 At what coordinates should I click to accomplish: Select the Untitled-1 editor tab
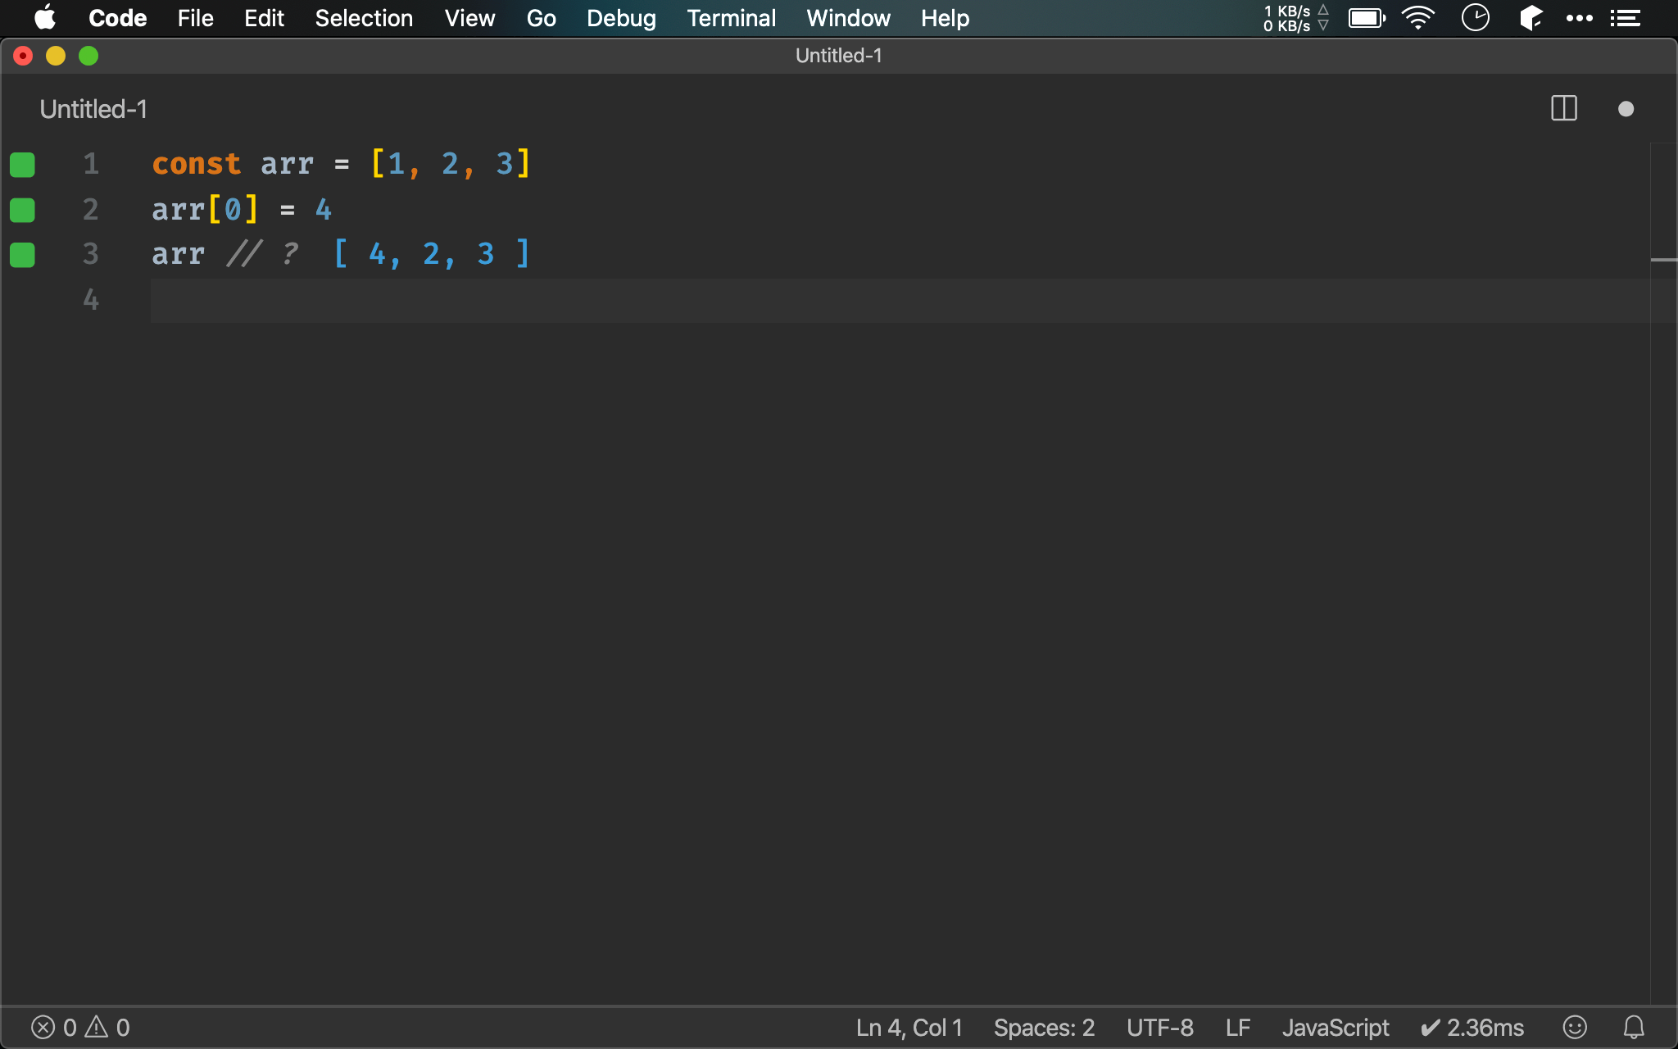click(x=93, y=109)
